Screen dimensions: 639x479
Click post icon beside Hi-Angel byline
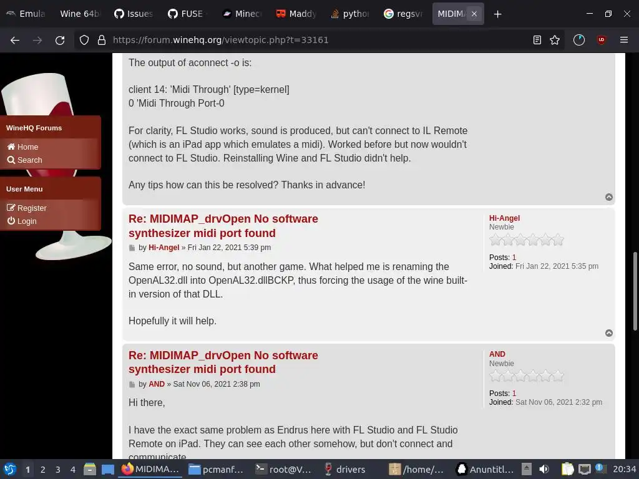[132, 248]
